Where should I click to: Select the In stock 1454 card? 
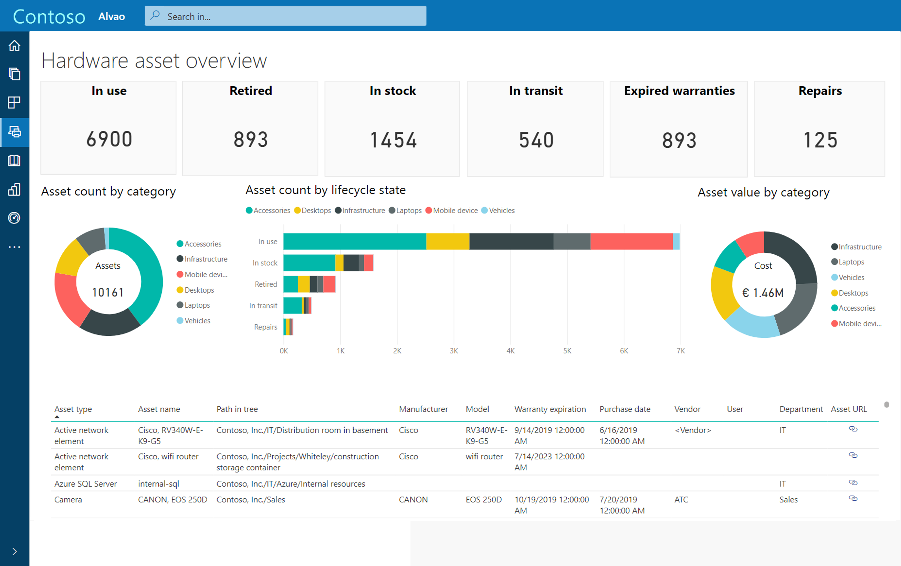[x=392, y=128]
